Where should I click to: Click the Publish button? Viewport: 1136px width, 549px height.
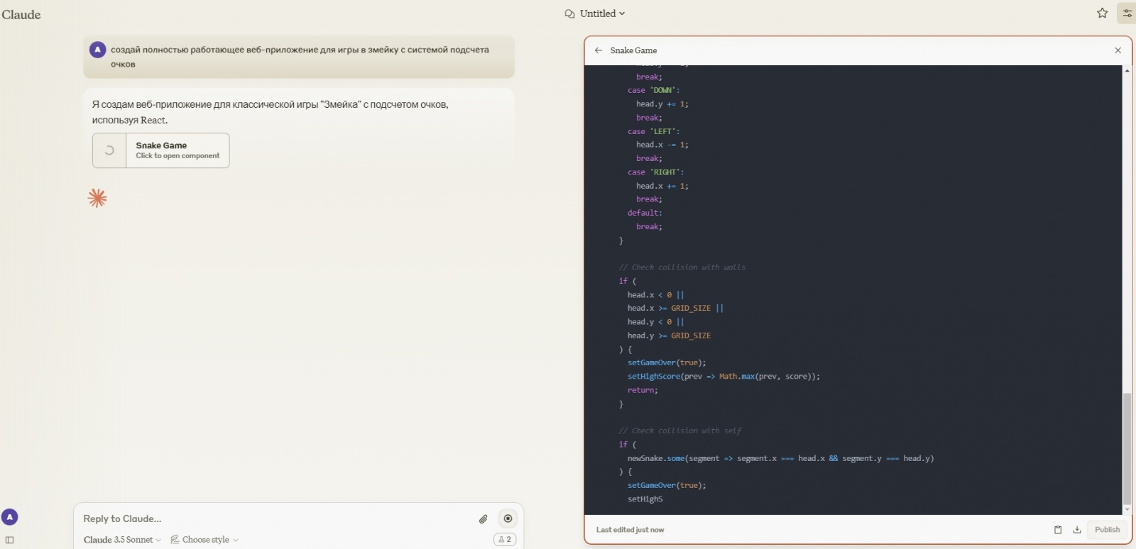click(1107, 530)
